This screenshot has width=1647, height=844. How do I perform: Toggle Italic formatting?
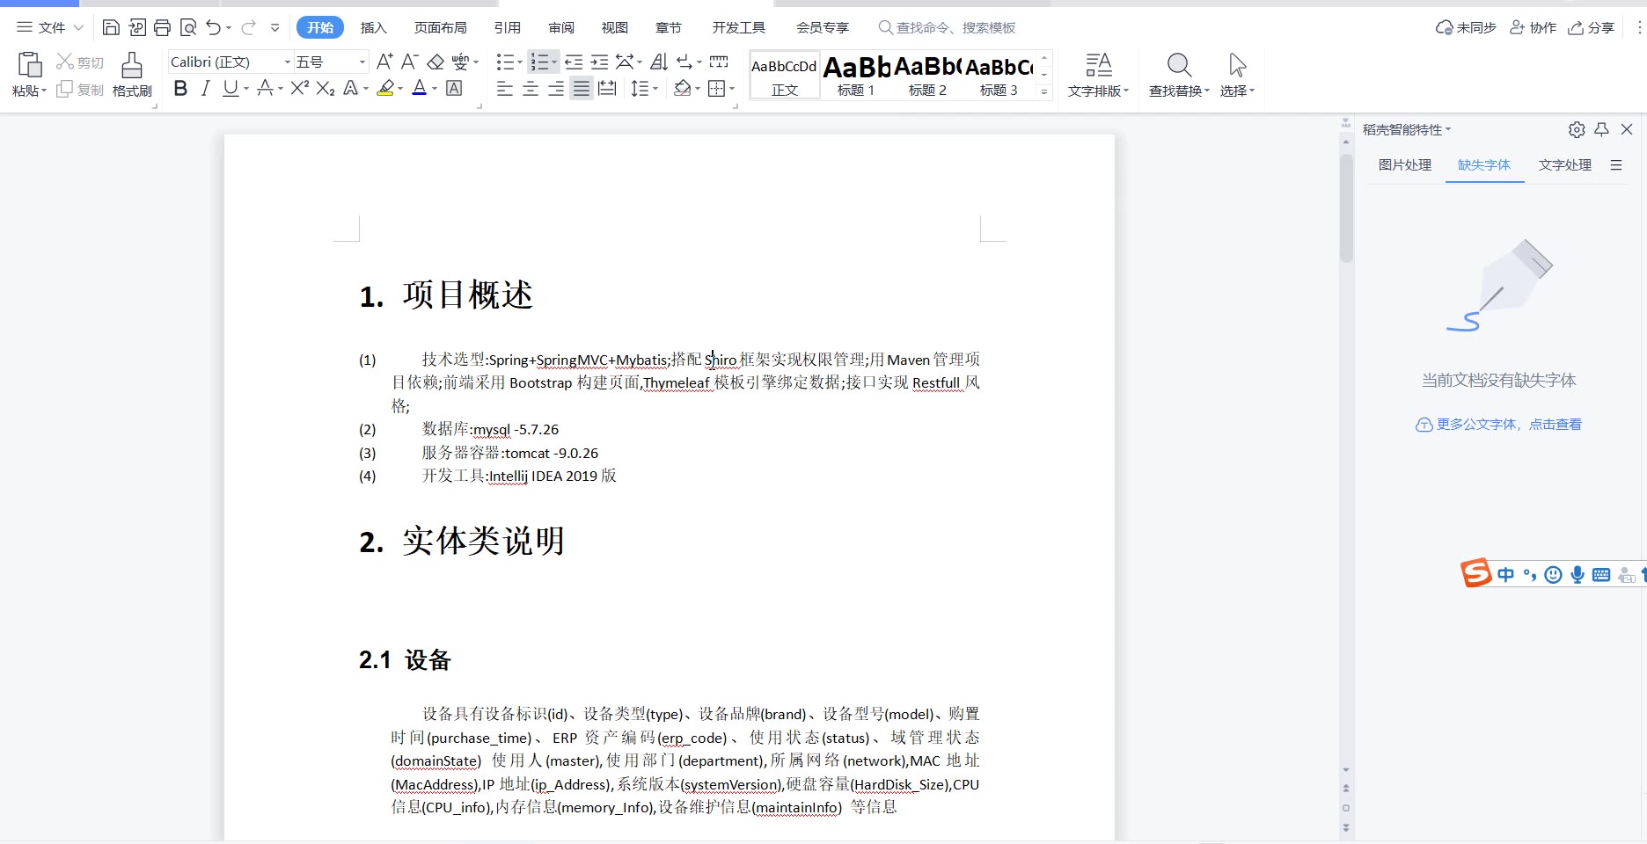coord(205,88)
